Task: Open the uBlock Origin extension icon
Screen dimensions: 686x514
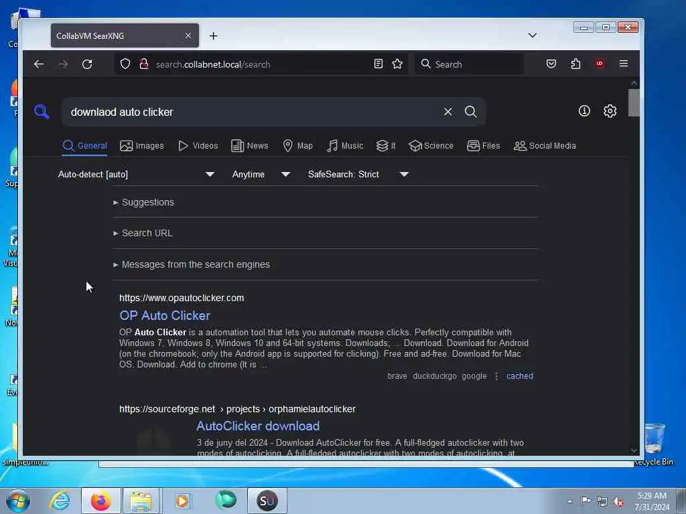Action: (x=600, y=64)
